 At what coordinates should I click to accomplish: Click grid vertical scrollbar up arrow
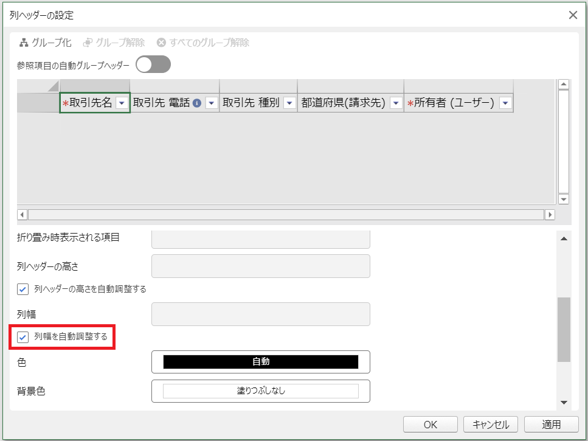(x=564, y=84)
